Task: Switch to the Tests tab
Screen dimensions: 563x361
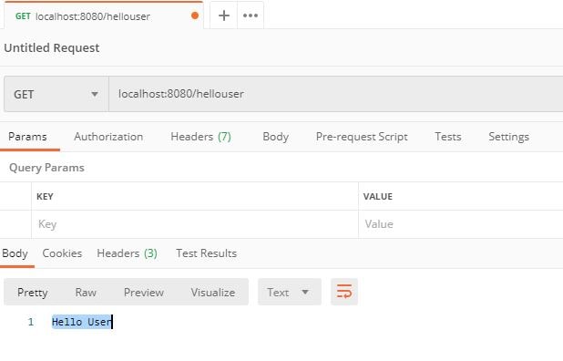Action: (447, 137)
